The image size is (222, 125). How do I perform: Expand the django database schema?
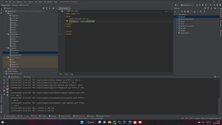(x=177, y=17)
